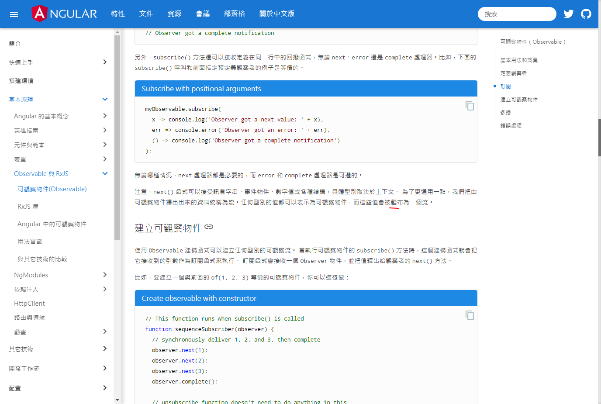Open the hamburger navigation menu

[x=14, y=14]
